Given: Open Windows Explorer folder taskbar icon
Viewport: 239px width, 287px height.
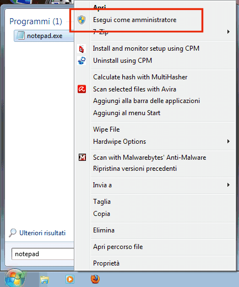Looking at the screenshot, I should (45, 280).
